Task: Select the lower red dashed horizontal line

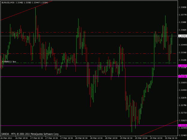Action: point(89,54)
